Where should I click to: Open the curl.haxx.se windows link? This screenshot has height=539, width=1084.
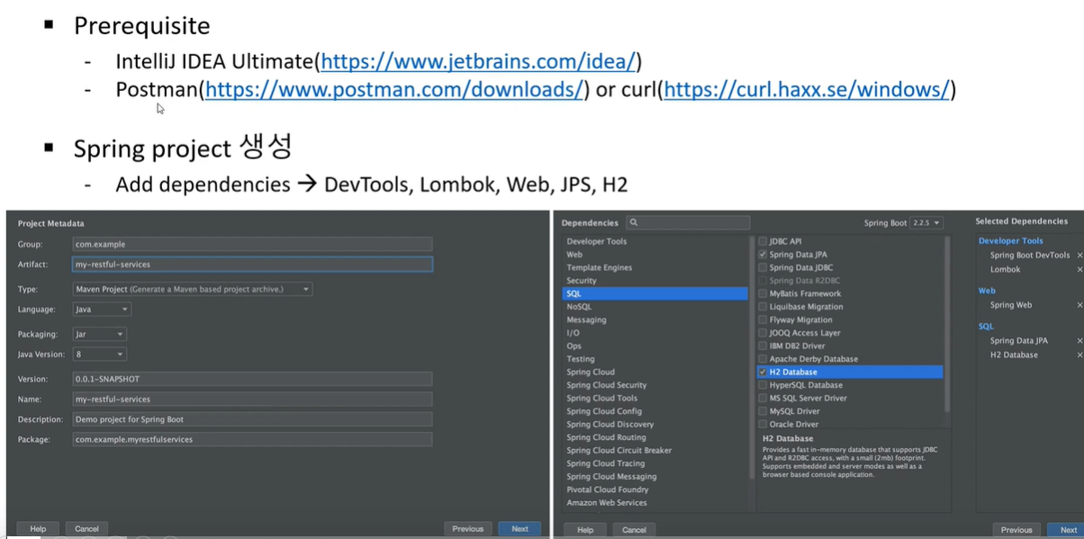807,90
